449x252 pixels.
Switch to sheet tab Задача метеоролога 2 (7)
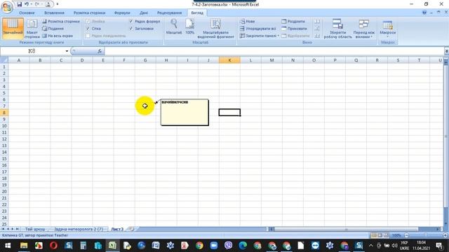pos(78,229)
